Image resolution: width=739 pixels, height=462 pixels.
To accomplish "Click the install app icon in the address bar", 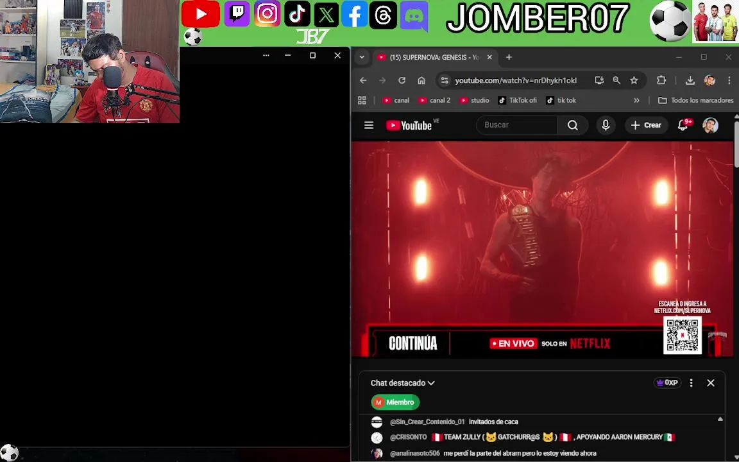I will click(599, 81).
